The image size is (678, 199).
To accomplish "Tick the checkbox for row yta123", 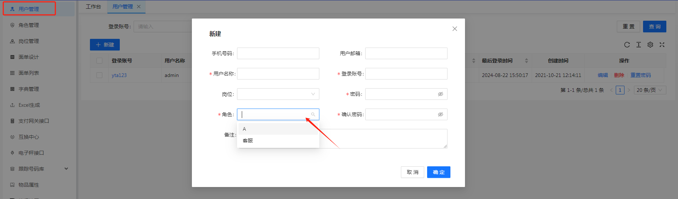I will pyautogui.click(x=99, y=75).
